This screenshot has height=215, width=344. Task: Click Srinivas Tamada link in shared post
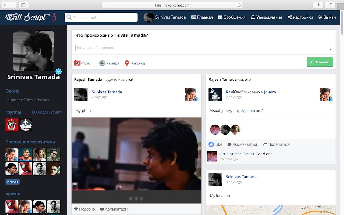point(107,92)
